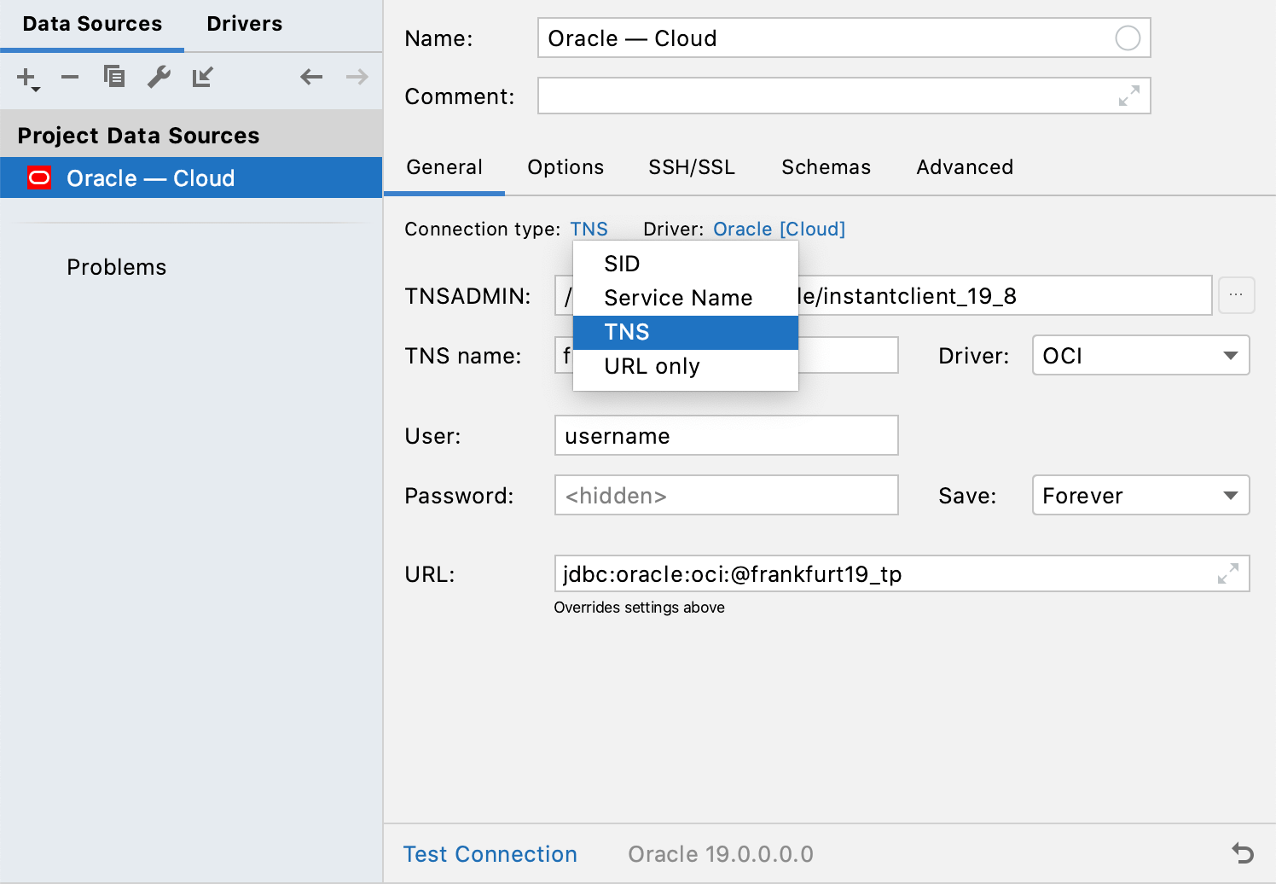Click the Oracle logo in the tree

point(39,177)
